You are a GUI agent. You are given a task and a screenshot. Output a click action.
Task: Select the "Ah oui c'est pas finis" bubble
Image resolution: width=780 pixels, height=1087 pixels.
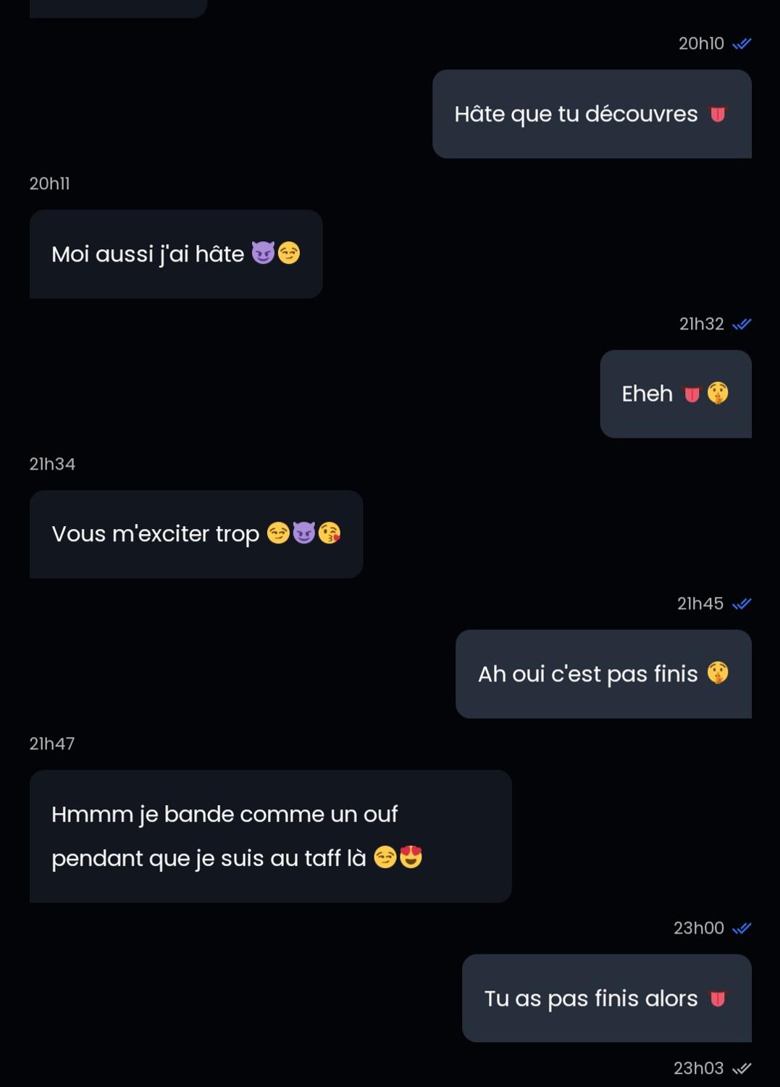point(603,674)
